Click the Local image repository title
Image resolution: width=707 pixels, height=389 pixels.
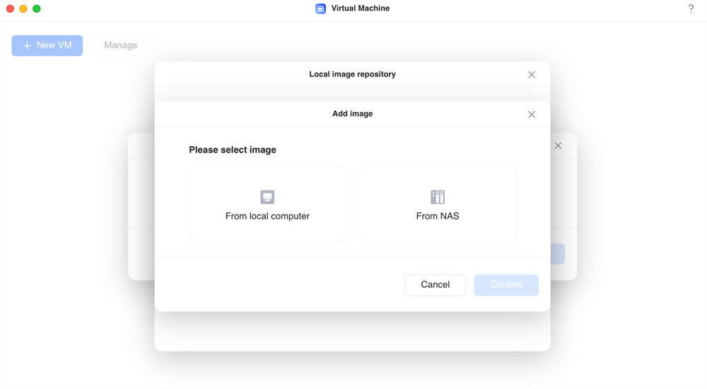(x=353, y=74)
